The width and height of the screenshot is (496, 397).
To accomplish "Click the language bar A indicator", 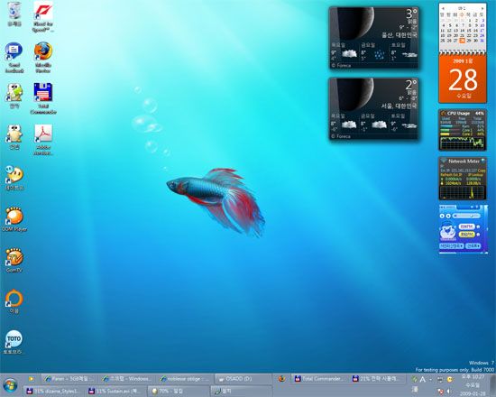I will (x=422, y=379).
